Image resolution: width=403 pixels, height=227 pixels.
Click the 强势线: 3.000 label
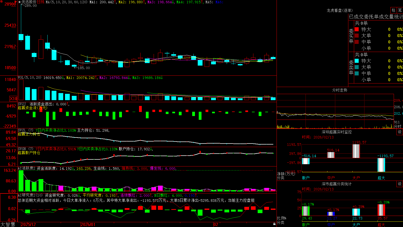point(135,168)
